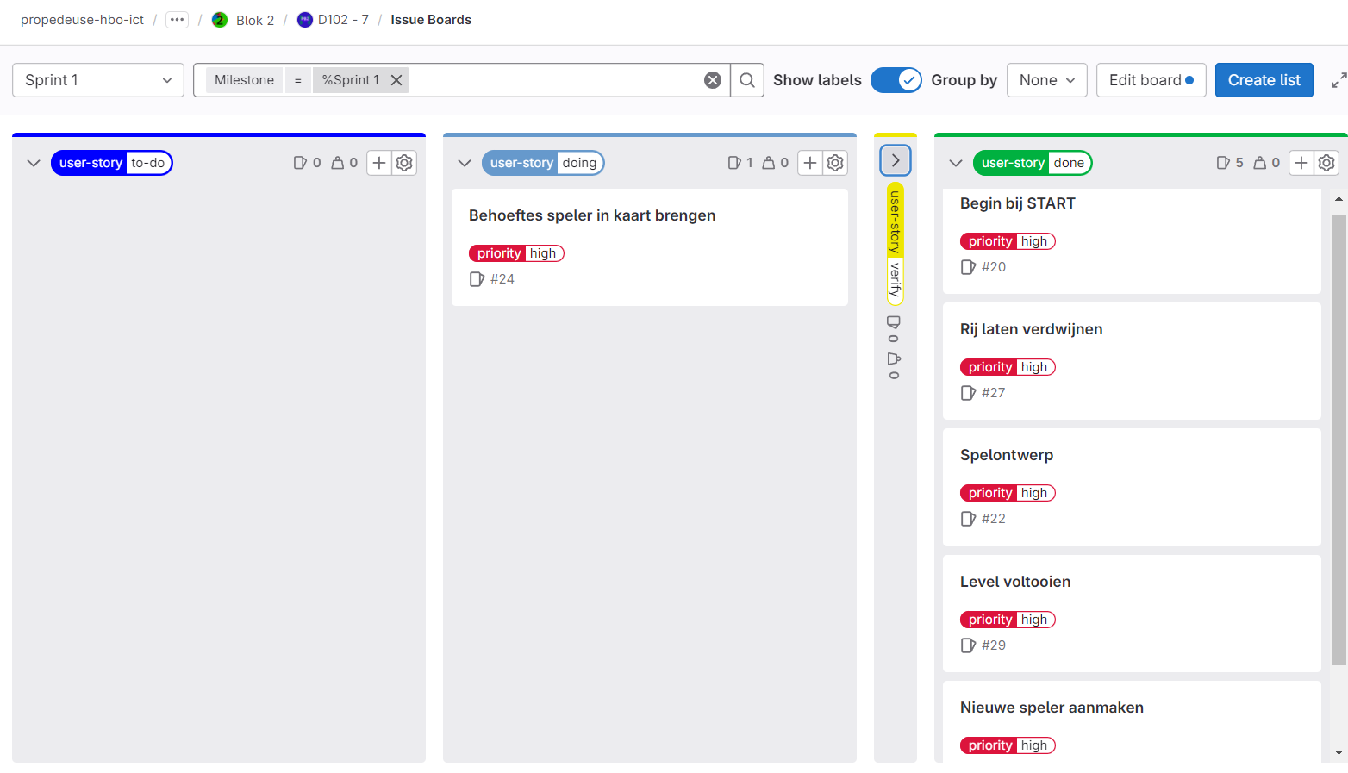Click the Create list button
The image size is (1348, 773).
pyautogui.click(x=1264, y=80)
